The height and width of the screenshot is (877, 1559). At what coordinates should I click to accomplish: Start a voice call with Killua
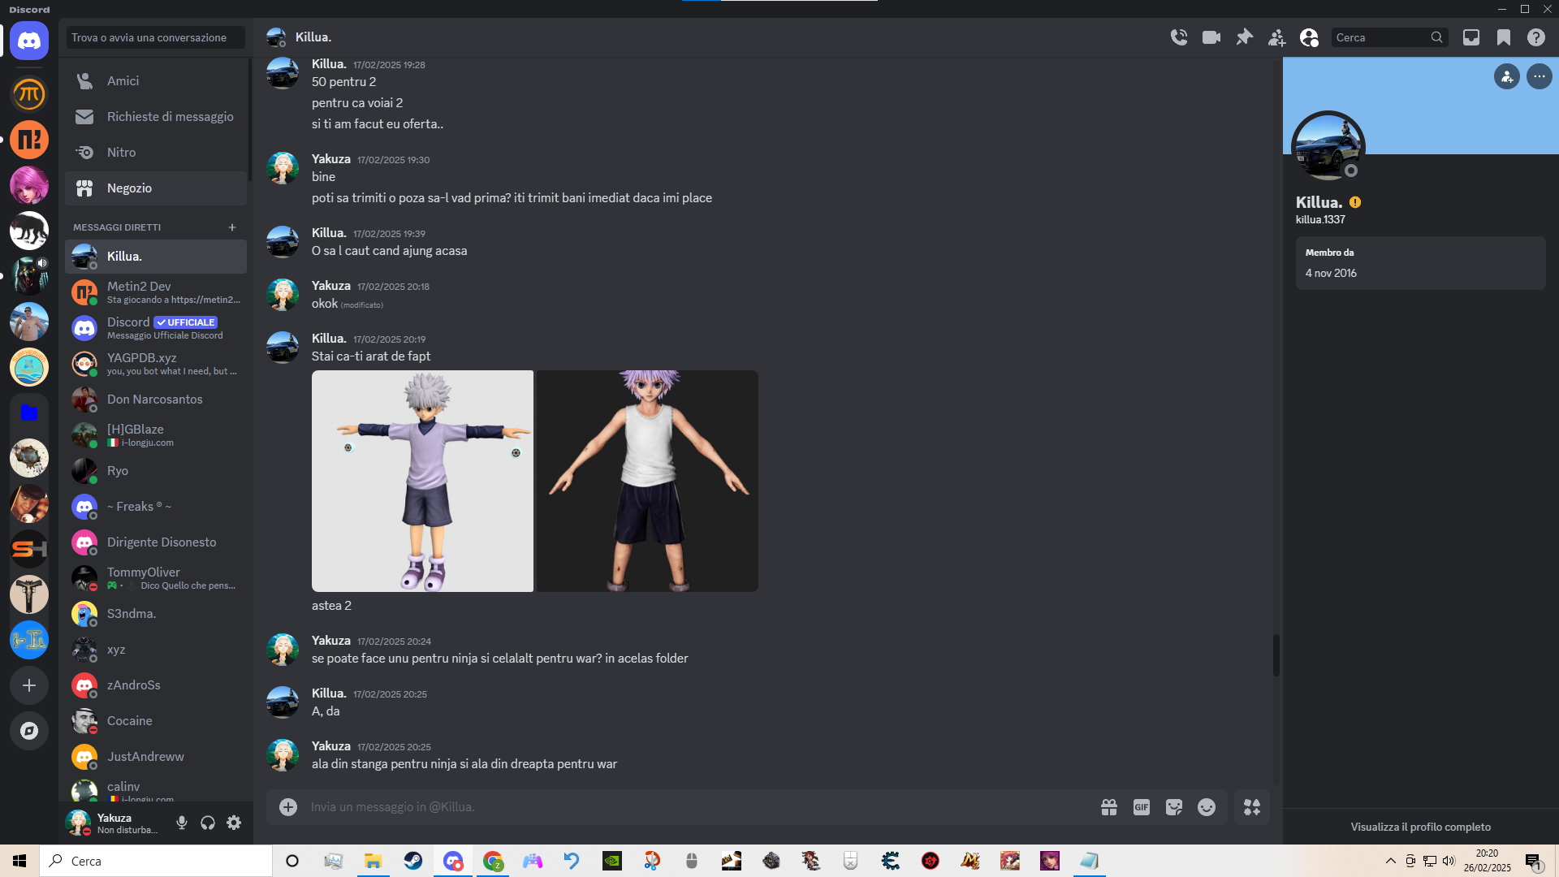coord(1179,37)
